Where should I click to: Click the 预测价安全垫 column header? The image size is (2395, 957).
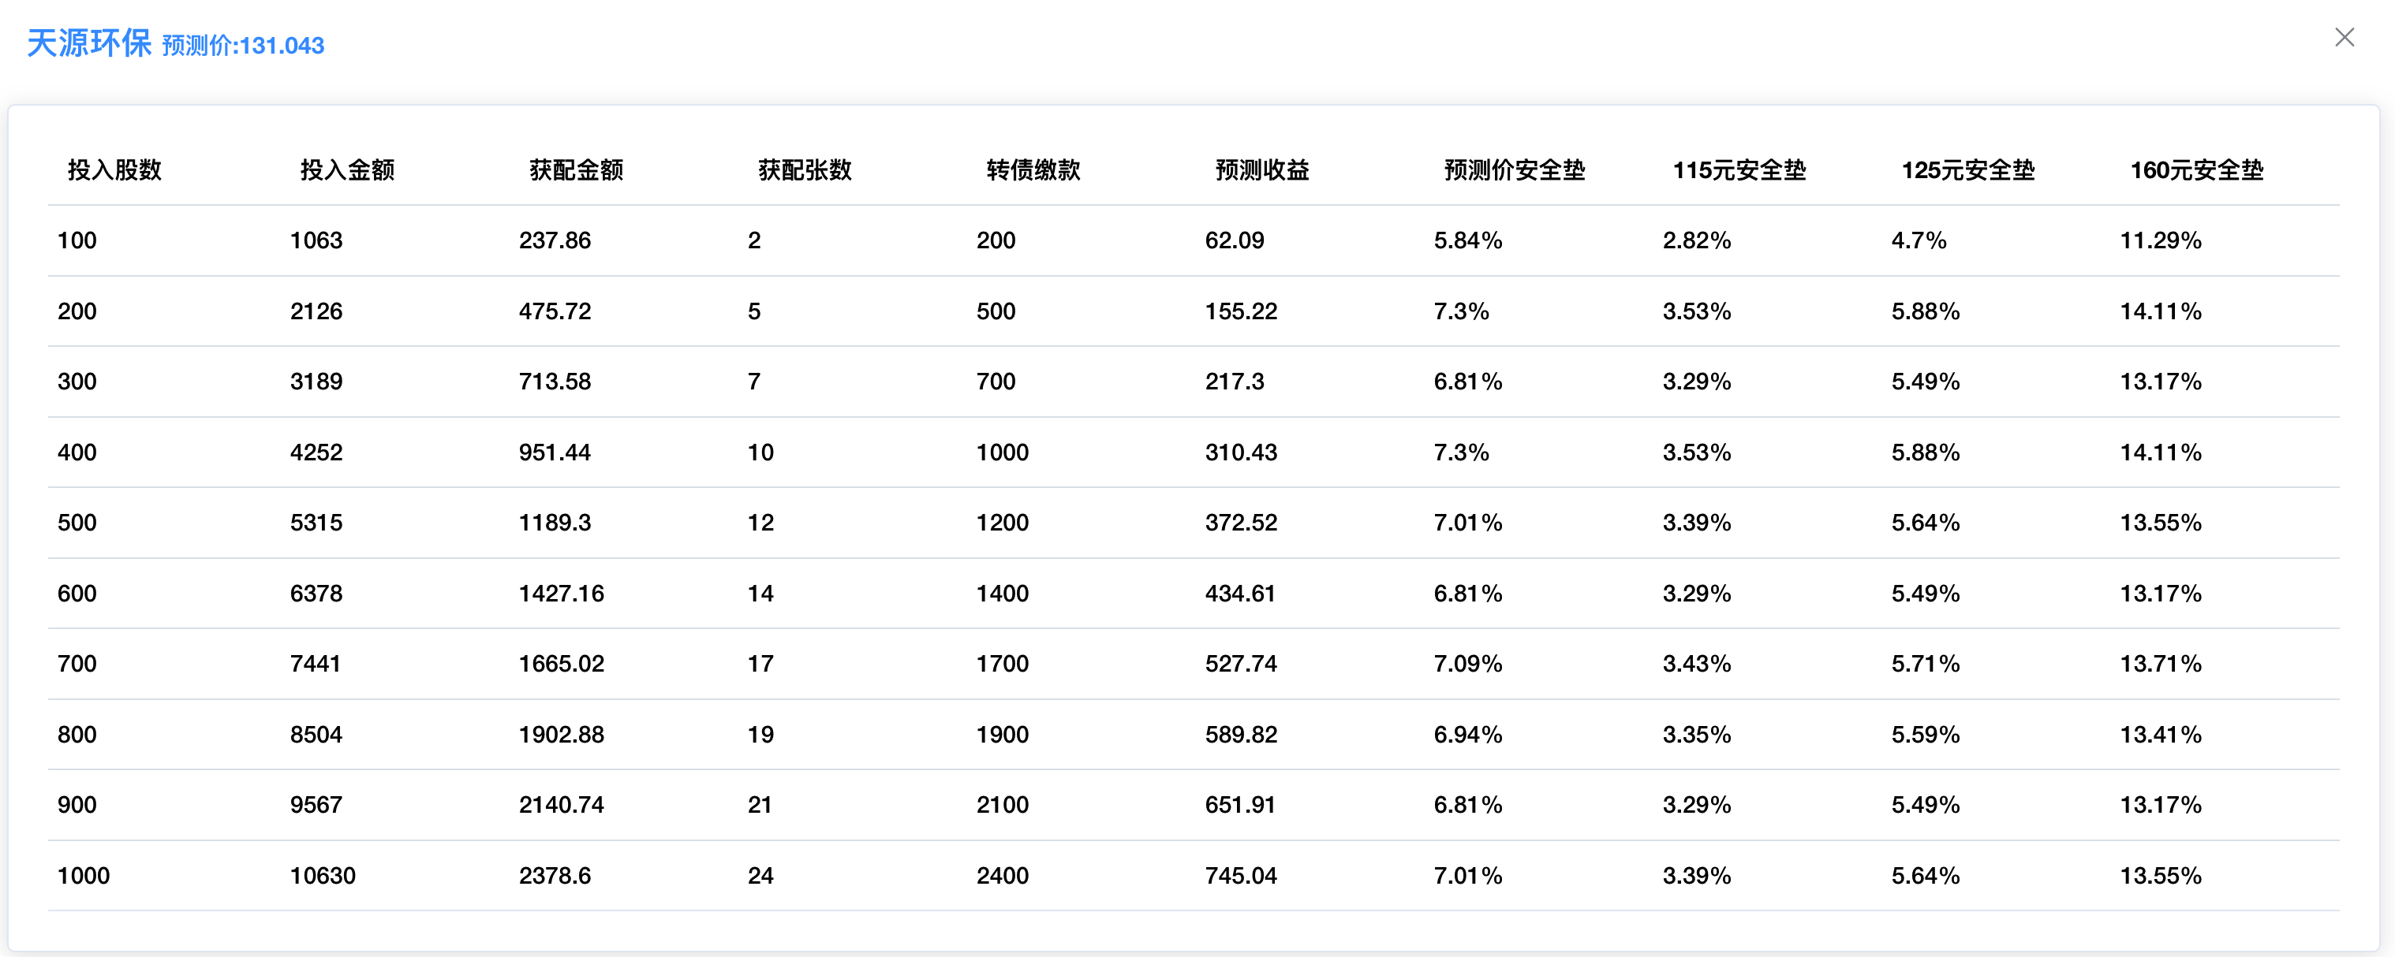point(1514,170)
